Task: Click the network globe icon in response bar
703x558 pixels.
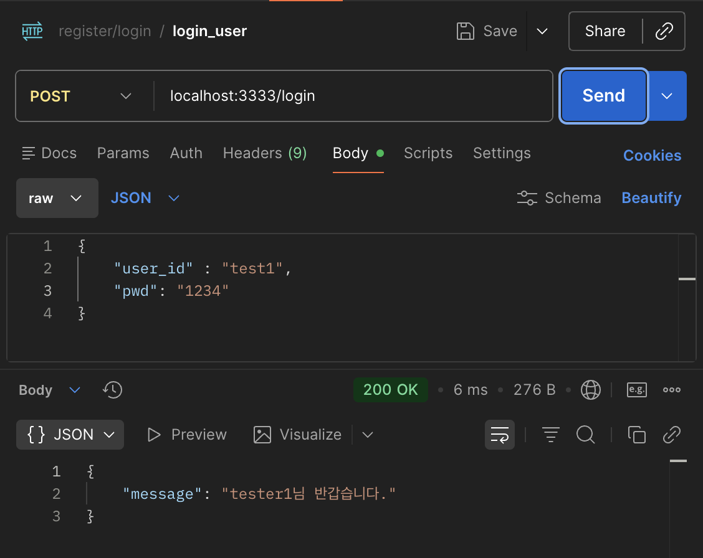Action: tap(590, 390)
